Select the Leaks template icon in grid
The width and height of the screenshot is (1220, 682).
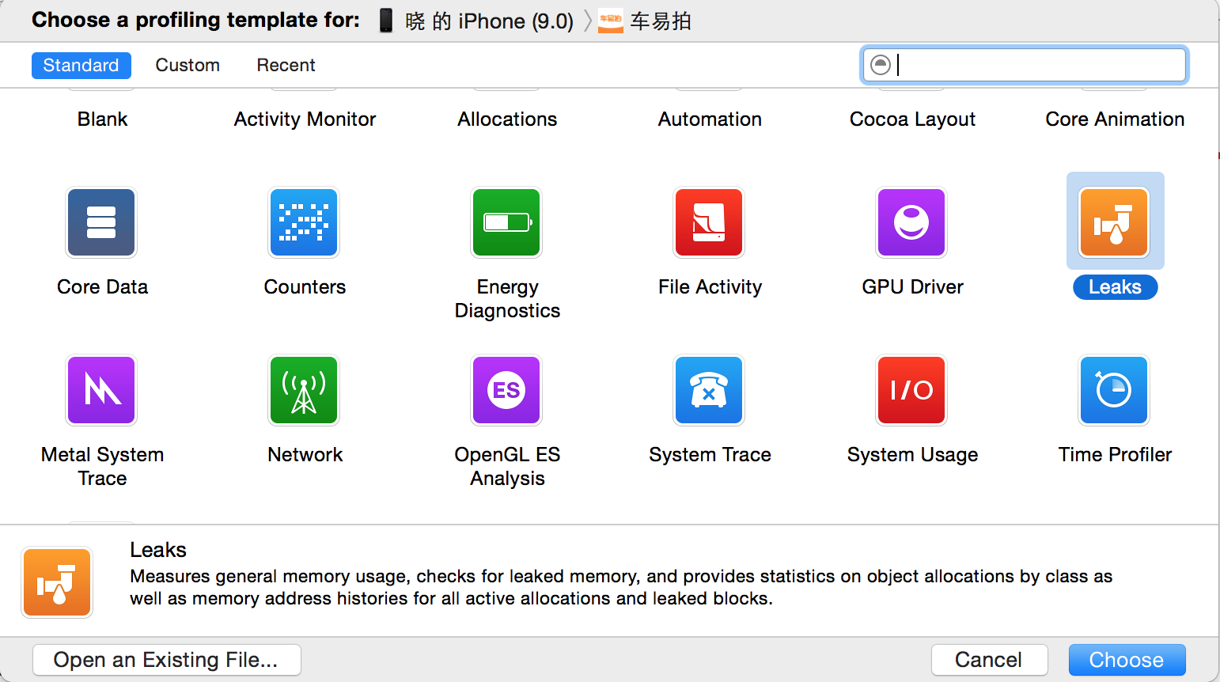pos(1114,222)
